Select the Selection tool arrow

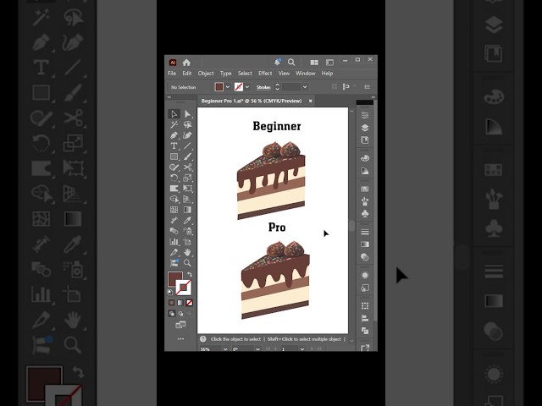click(174, 114)
